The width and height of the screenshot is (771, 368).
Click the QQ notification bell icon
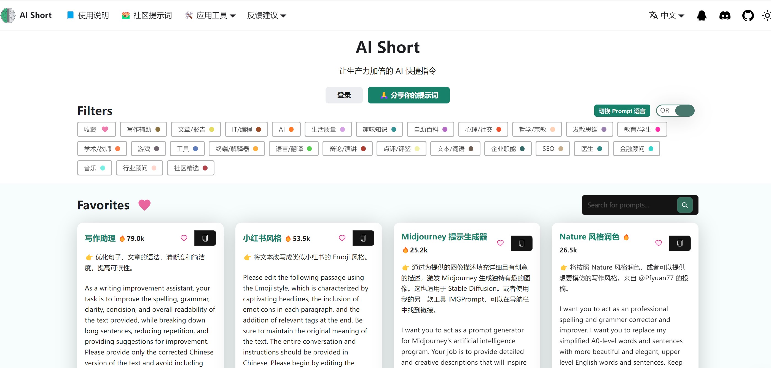pos(702,15)
